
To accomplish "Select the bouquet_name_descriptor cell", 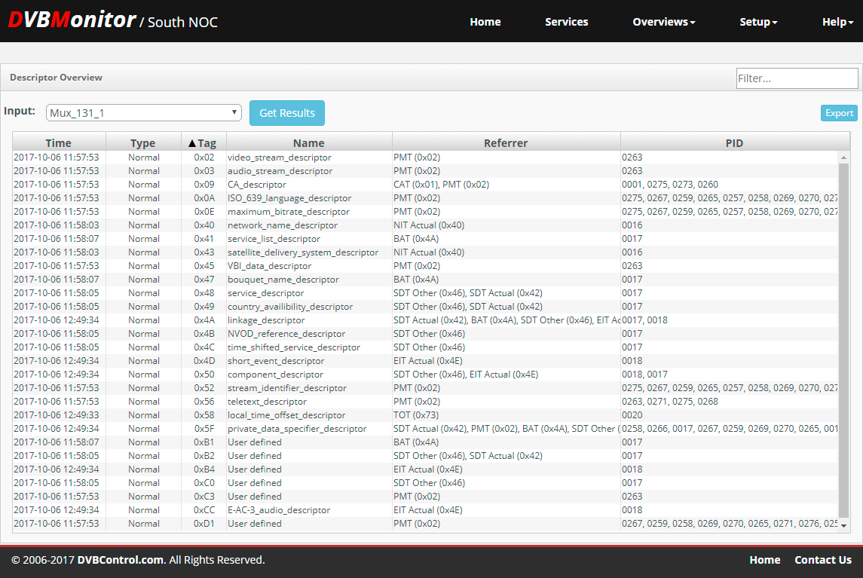I will tap(283, 280).
